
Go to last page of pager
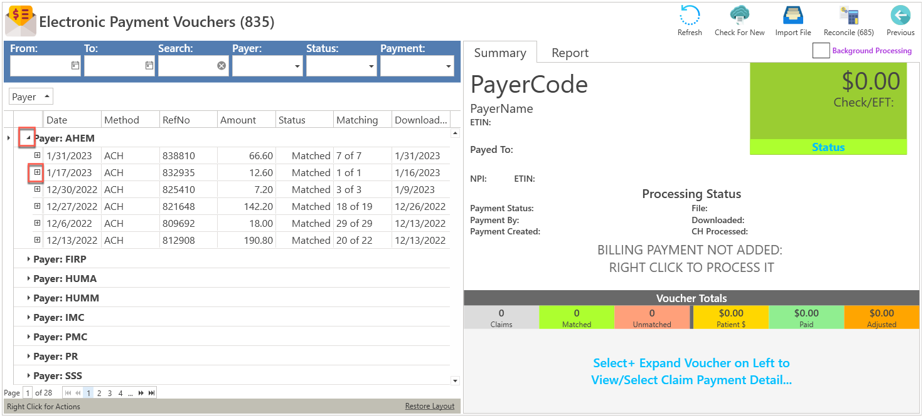(x=151, y=393)
